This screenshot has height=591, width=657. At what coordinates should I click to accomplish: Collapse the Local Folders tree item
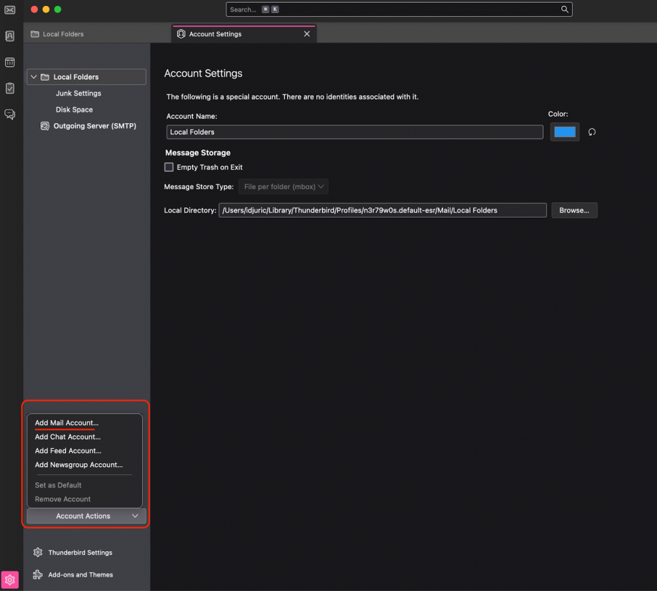[x=33, y=76]
